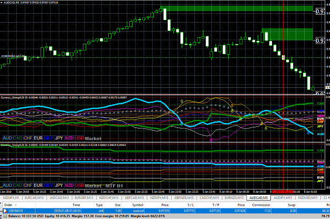Toggle AUD in the upper strength panel
This screenshot has width=330, height=219.
(7, 138)
